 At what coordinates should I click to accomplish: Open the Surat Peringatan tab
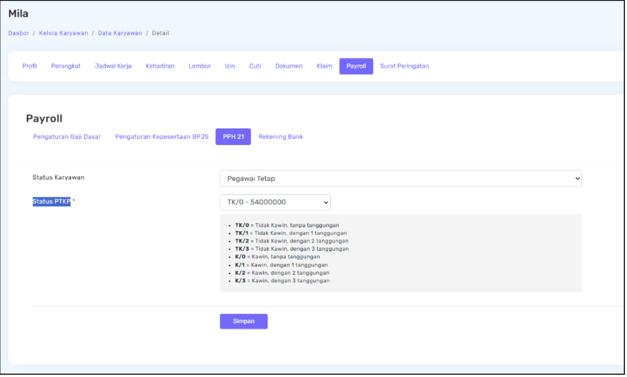[404, 66]
